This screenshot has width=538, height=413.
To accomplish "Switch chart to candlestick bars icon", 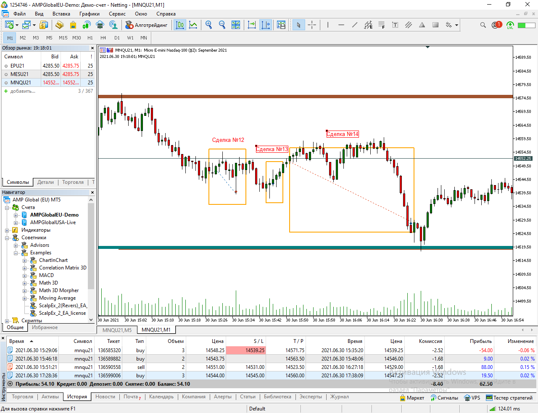I will pos(180,25).
